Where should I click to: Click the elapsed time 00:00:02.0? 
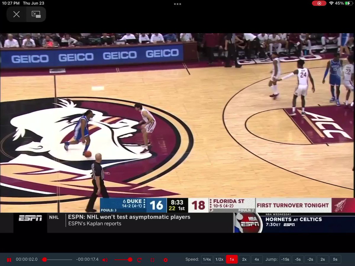point(27,259)
